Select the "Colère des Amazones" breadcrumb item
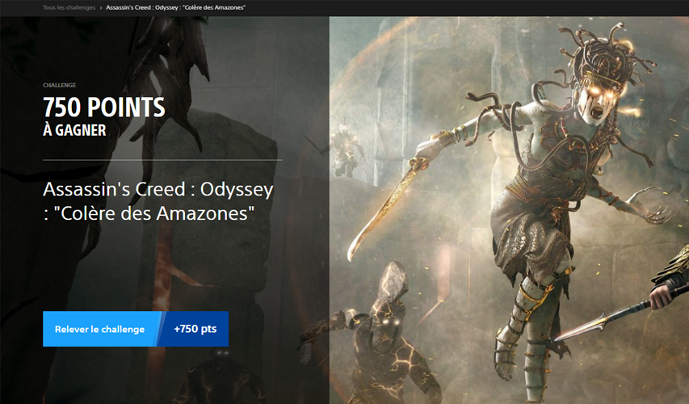Viewport: 689px width, 404px height. tap(175, 7)
